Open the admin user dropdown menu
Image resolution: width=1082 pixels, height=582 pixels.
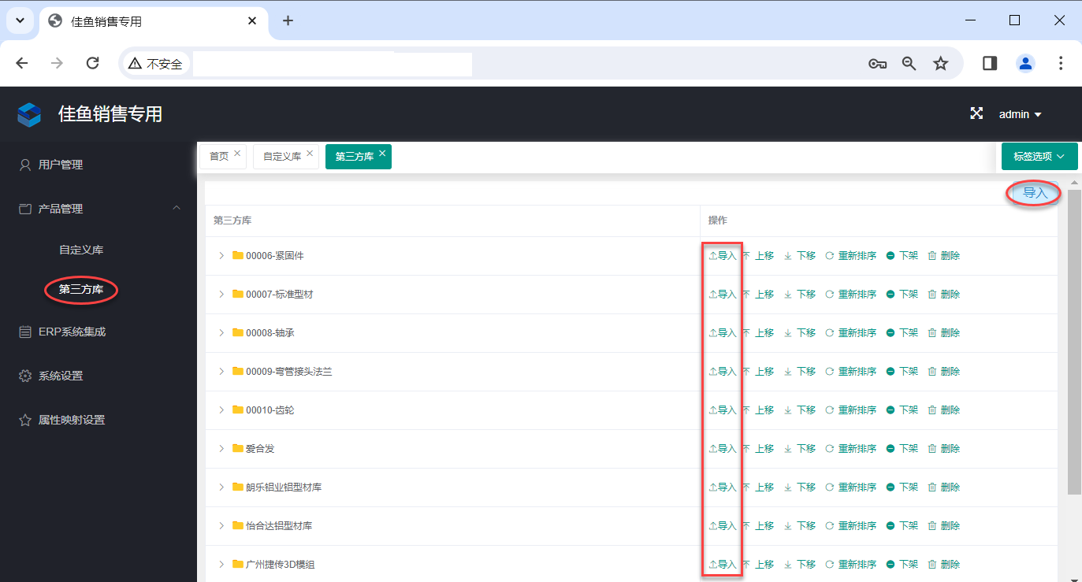click(1020, 114)
